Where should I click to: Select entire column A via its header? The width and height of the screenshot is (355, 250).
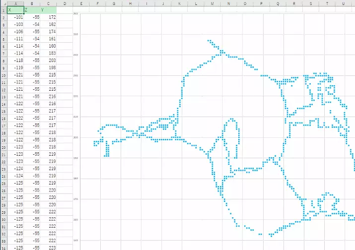(x=15, y=3)
